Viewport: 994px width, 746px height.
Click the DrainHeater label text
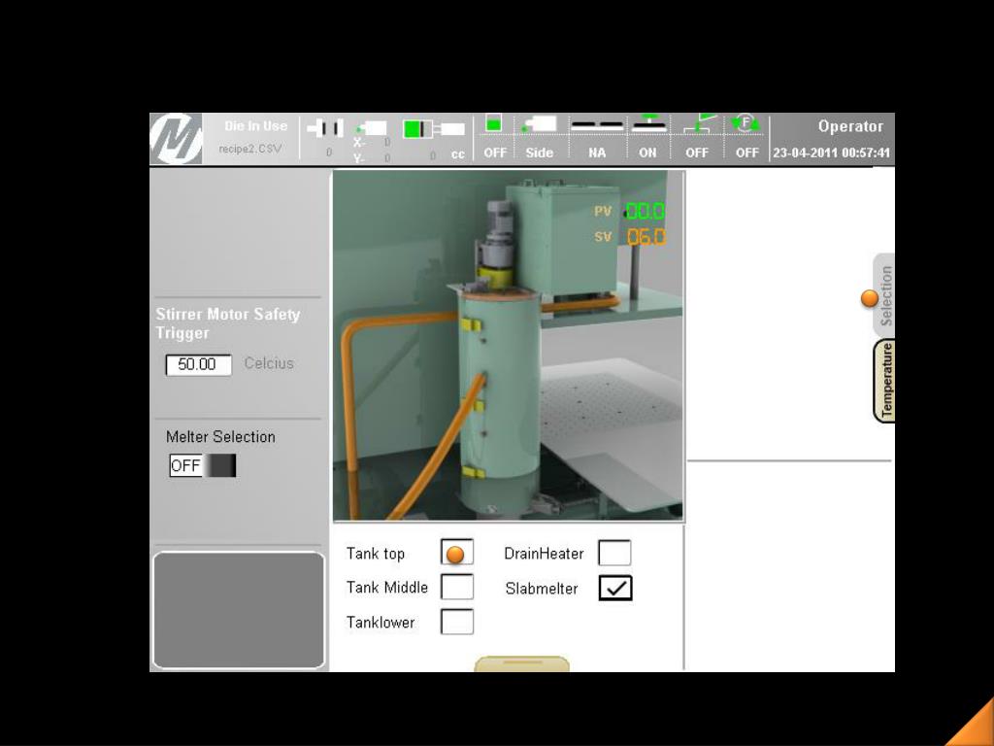point(544,553)
